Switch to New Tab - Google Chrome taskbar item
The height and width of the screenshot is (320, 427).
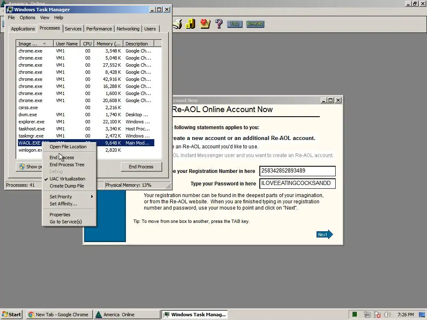coord(59,315)
